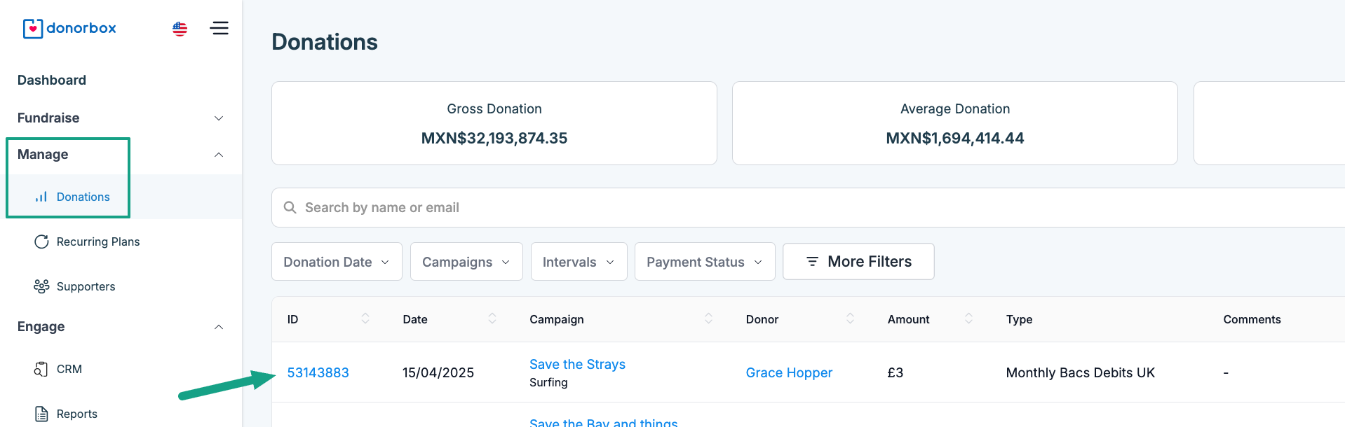Open the Donation Date filter dropdown
Image resolution: width=1345 pixels, height=427 pixels.
tap(337, 262)
